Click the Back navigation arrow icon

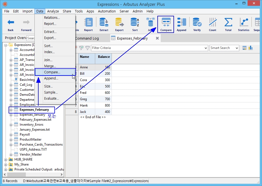[11, 22]
